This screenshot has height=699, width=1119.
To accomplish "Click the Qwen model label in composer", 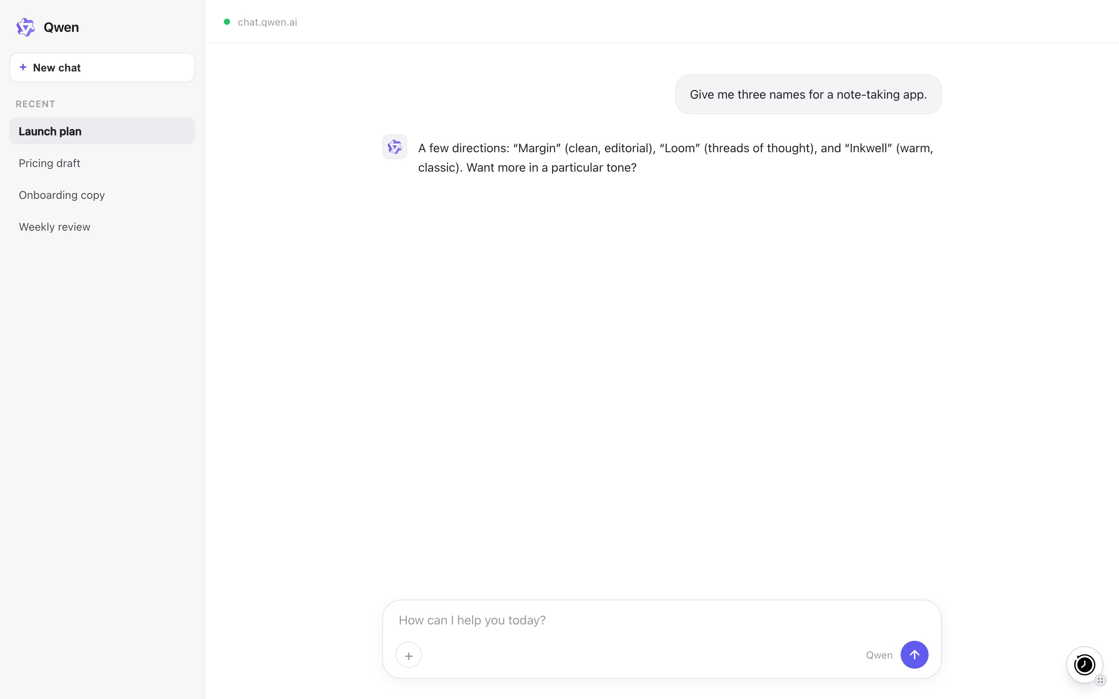I will tap(879, 655).
